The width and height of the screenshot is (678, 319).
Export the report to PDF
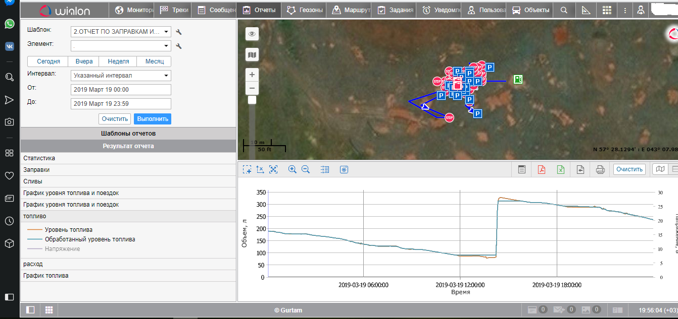(541, 169)
